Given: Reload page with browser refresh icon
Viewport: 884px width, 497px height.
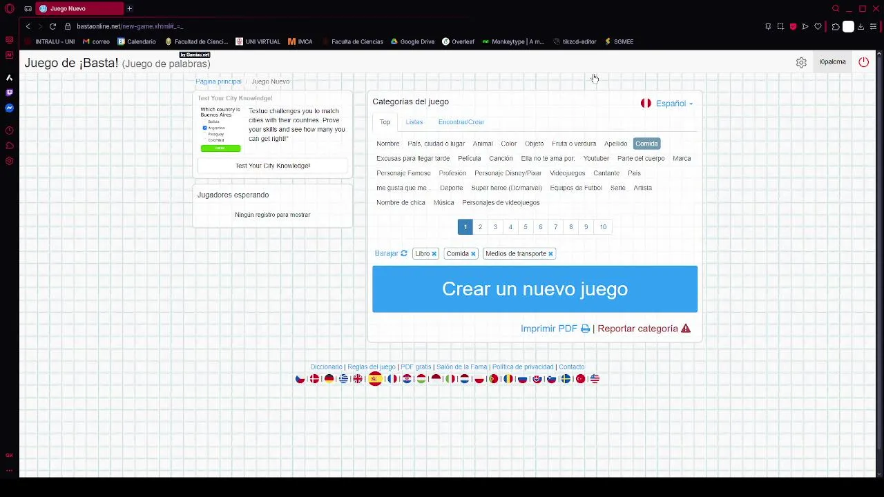Looking at the screenshot, I should [x=52, y=26].
